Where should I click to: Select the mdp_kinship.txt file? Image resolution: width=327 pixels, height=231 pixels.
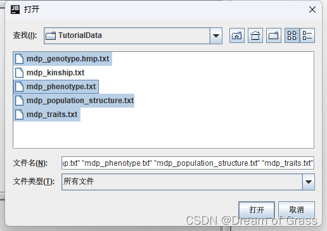click(50, 73)
